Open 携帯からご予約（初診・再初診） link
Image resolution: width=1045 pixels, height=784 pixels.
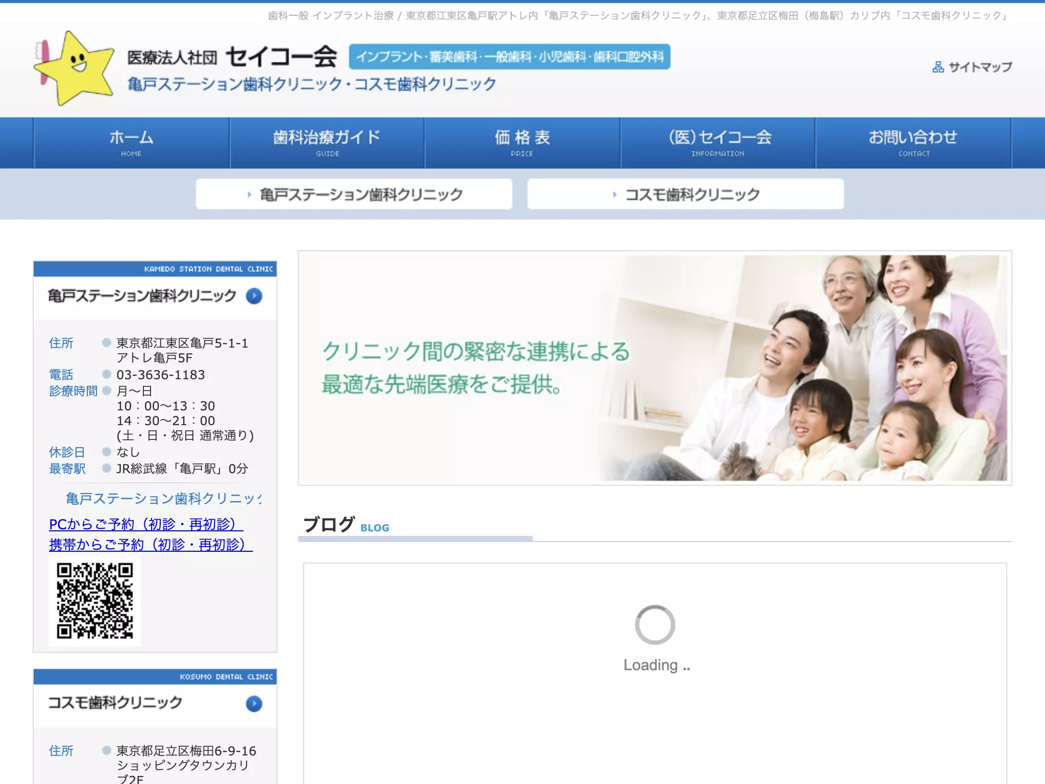[151, 545]
